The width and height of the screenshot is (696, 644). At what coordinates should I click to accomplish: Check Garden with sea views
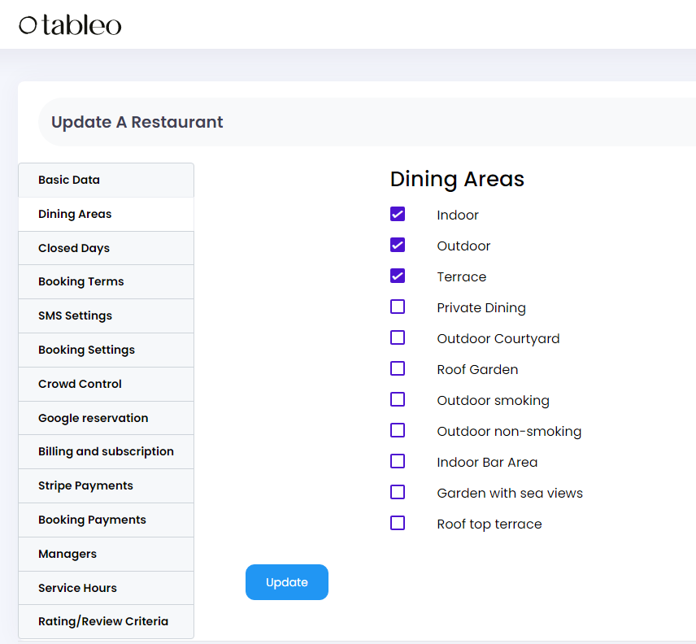398,492
